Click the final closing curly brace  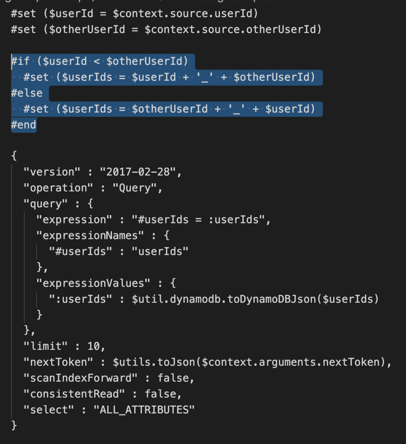[x=14, y=425]
